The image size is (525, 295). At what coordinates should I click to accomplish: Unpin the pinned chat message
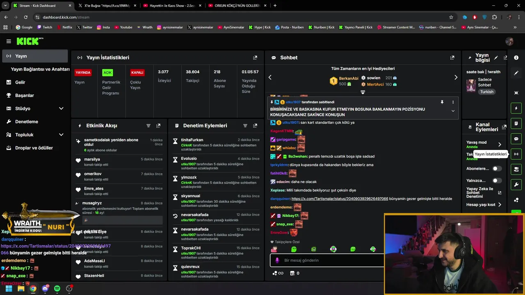[x=442, y=102]
